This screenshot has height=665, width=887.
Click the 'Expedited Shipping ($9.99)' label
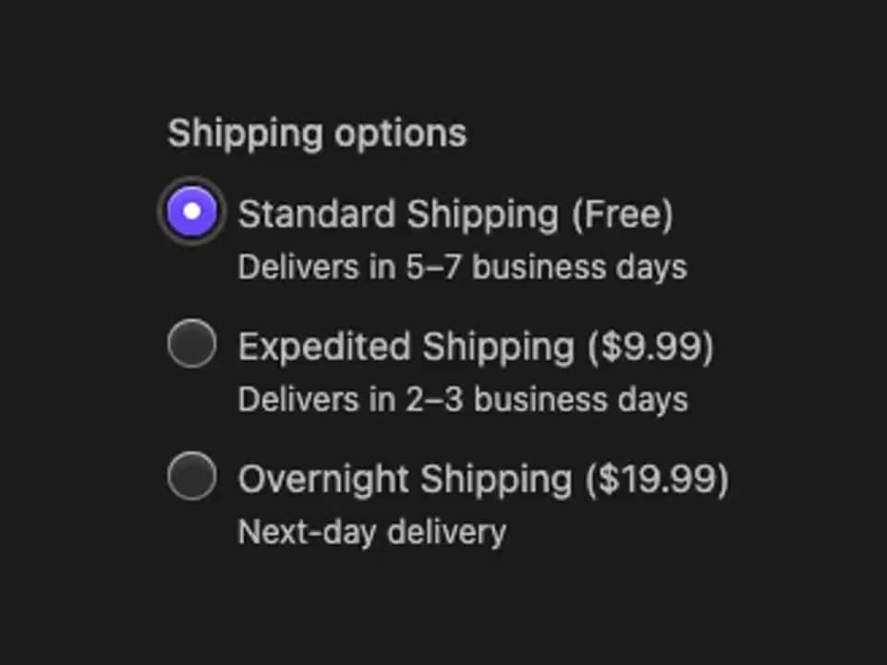(x=476, y=347)
